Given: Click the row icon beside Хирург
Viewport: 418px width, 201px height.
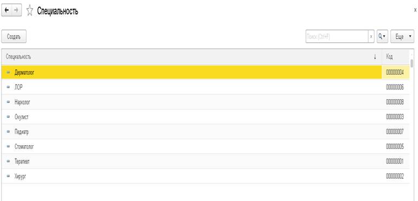Looking at the screenshot, I should 8,176.
